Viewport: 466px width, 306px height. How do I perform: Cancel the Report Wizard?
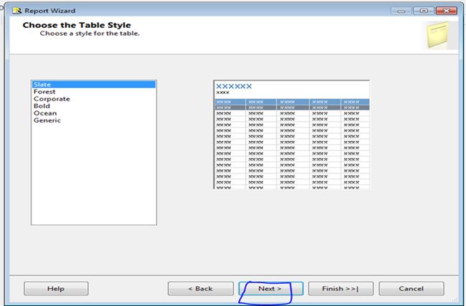coord(412,289)
